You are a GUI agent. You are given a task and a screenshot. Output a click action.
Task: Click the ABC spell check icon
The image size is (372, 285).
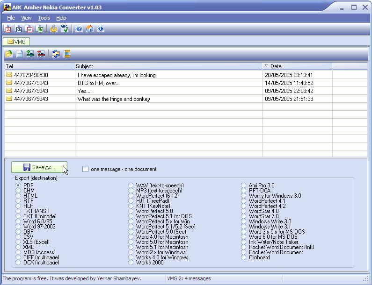coord(64,29)
